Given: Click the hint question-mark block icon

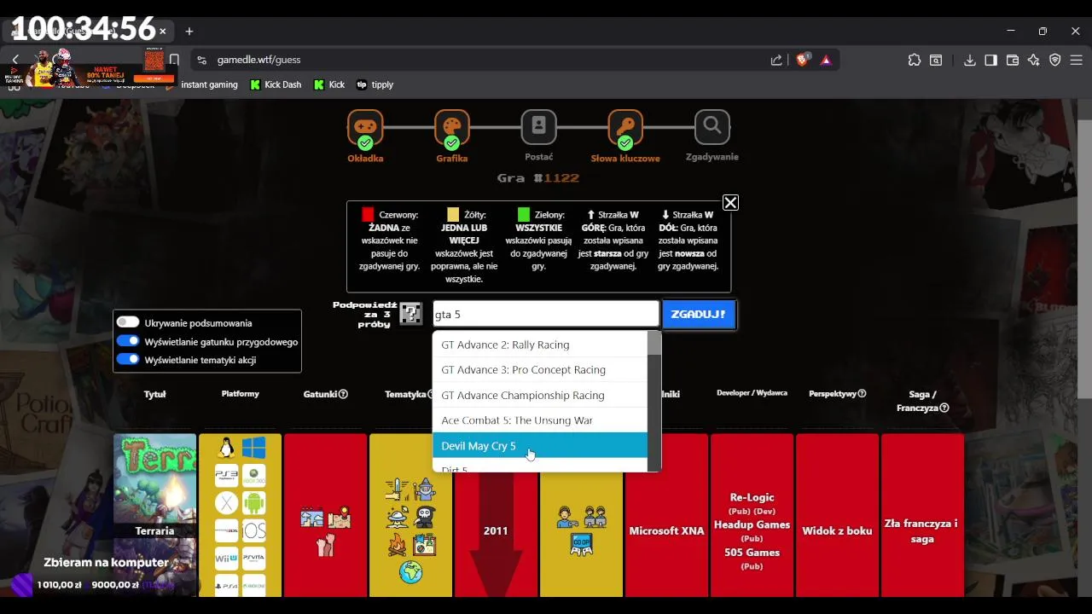Looking at the screenshot, I should pyautogui.click(x=410, y=314).
